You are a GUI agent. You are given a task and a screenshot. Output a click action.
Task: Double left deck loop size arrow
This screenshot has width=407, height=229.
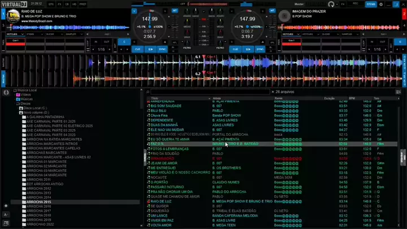click(x=110, y=49)
